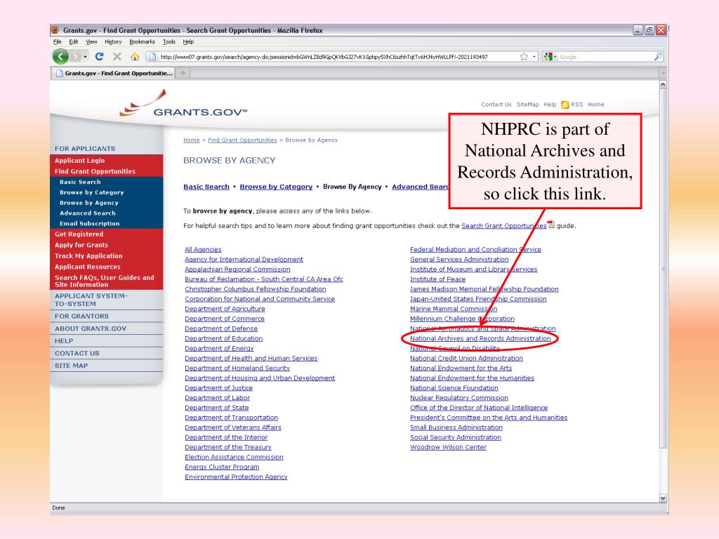This screenshot has height=539, width=719.
Task: Open the Tools menu
Action: coord(169,41)
